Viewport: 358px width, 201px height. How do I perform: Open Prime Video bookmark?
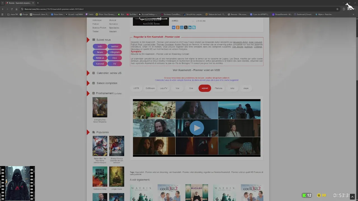(57, 14)
